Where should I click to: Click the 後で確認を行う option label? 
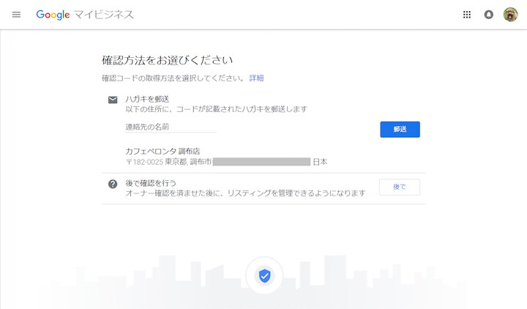click(151, 183)
